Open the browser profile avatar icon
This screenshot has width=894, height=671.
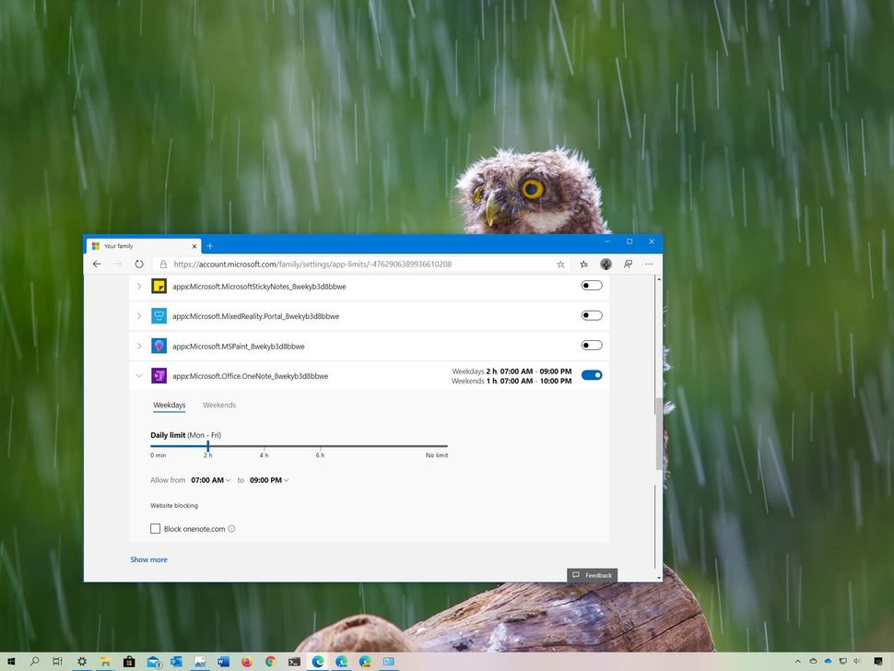pyautogui.click(x=606, y=264)
